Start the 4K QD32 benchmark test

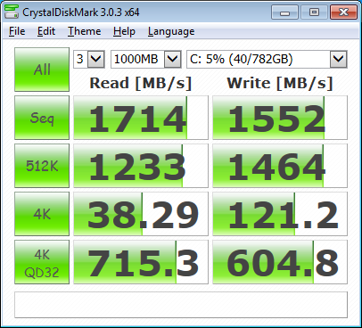[42, 262]
